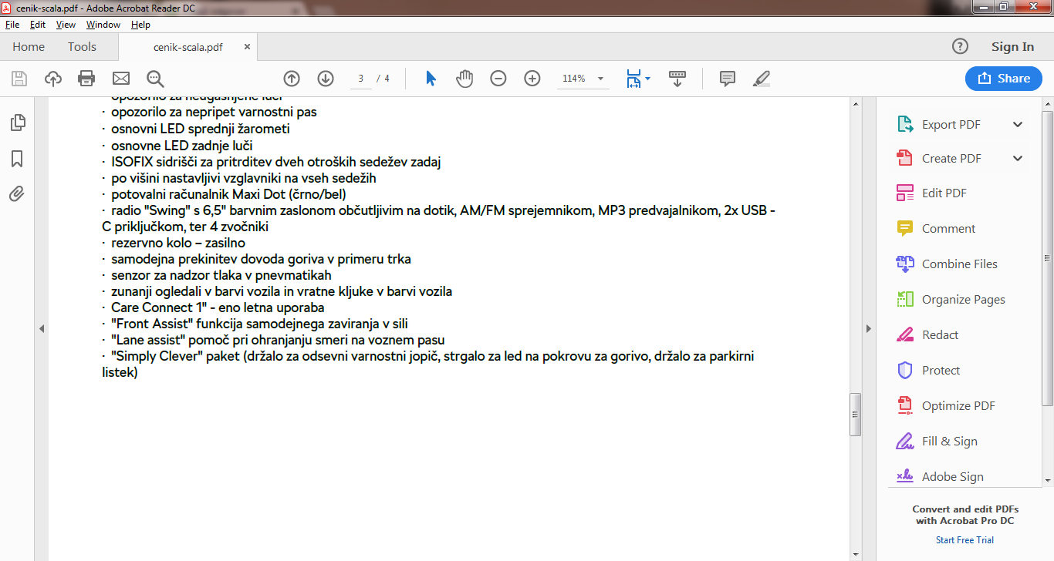Open the Attachments paperclip panel
The image size is (1054, 561).
pyautogui.click(x=17, y=193)
